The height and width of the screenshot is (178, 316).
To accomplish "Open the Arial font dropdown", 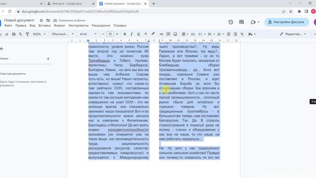I will (x=88, y=34).
